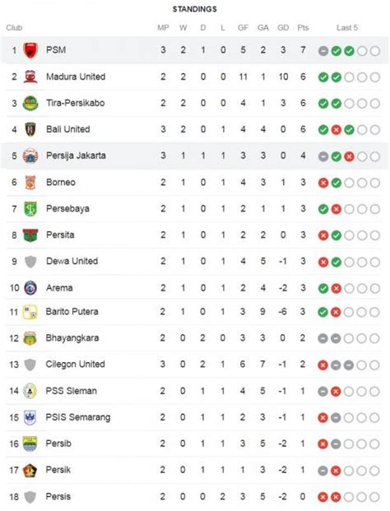Screen dimensions: 390x511
Task: Sort the table by Pts column header
Action: [303, 28]
